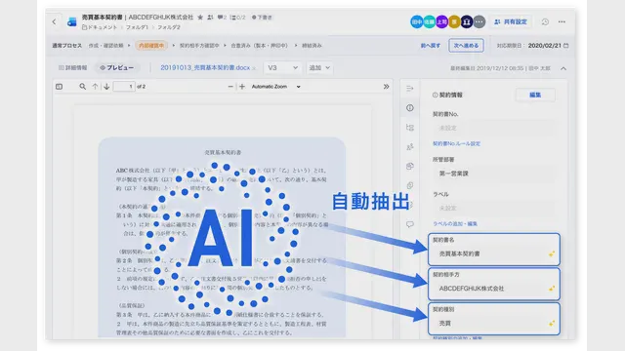The width and height of the screenshot is (625, 351).
Task: Open the V3 version dropdown
Action: [282, 67]
